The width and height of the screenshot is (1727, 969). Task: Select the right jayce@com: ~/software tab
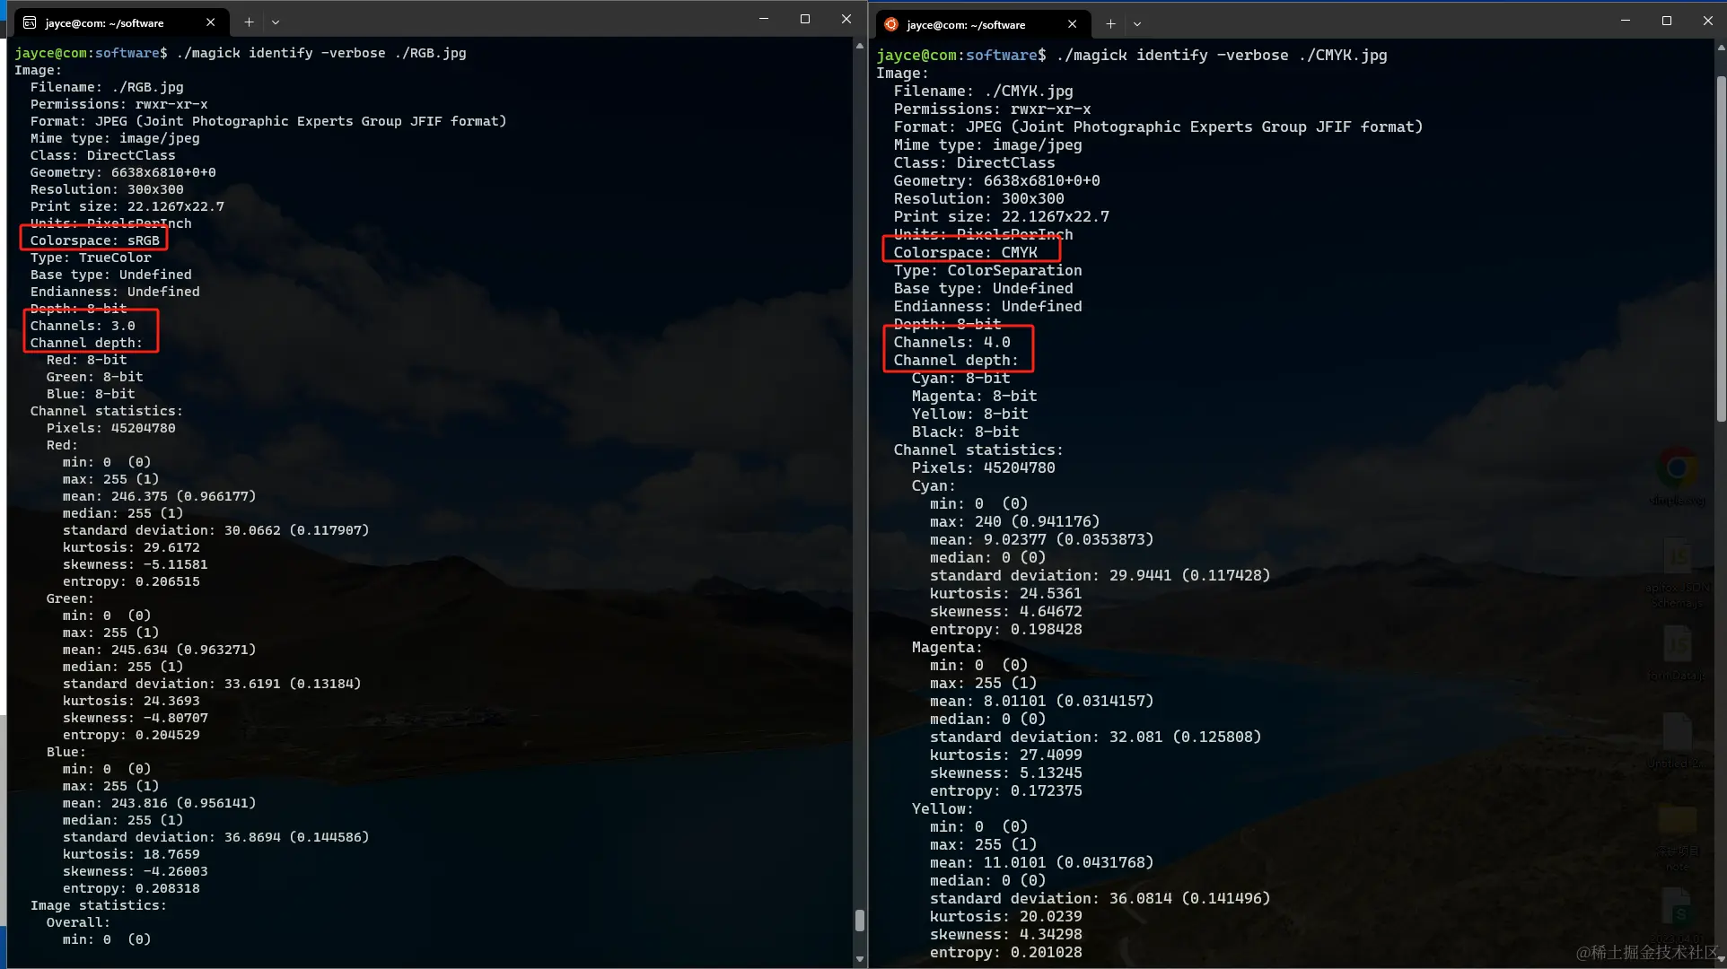pos(966,24)
